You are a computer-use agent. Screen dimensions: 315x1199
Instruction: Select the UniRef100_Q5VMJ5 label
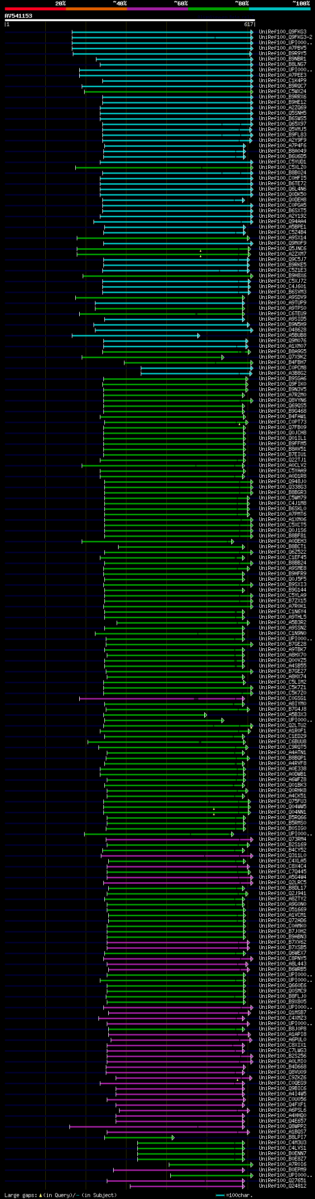coord(283,130)
